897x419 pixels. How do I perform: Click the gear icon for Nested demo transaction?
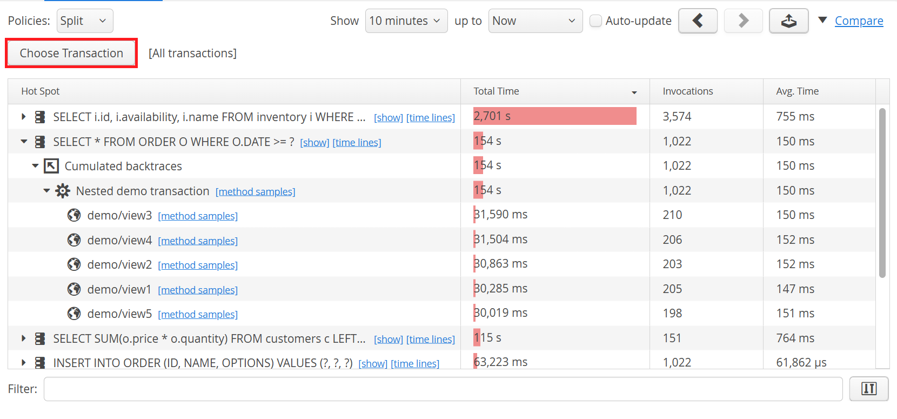tap(63, 191)
